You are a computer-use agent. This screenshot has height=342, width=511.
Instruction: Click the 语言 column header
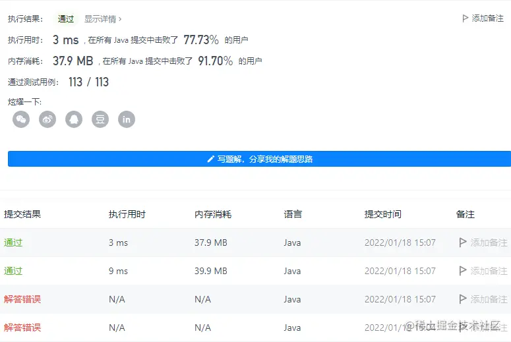click(x=293, y=214)
